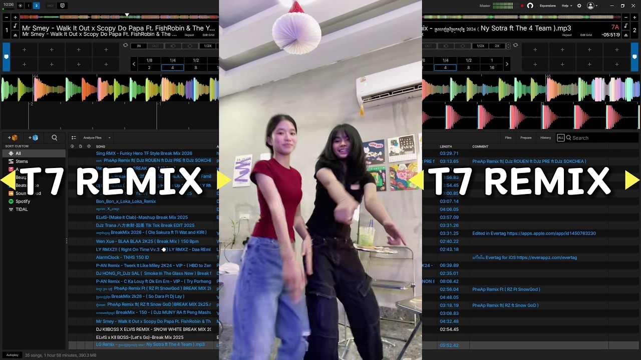Add a smart crate with the blue icon
641x360 pixels.
pyautogui.click(x=34, y=137)
